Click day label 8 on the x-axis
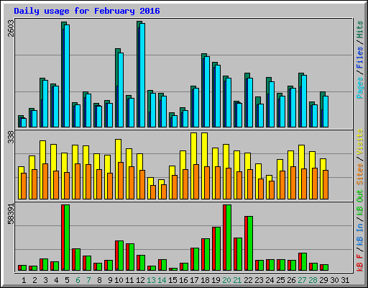Image resolution: width=368 pixels, height=288 pixels. 99,280
